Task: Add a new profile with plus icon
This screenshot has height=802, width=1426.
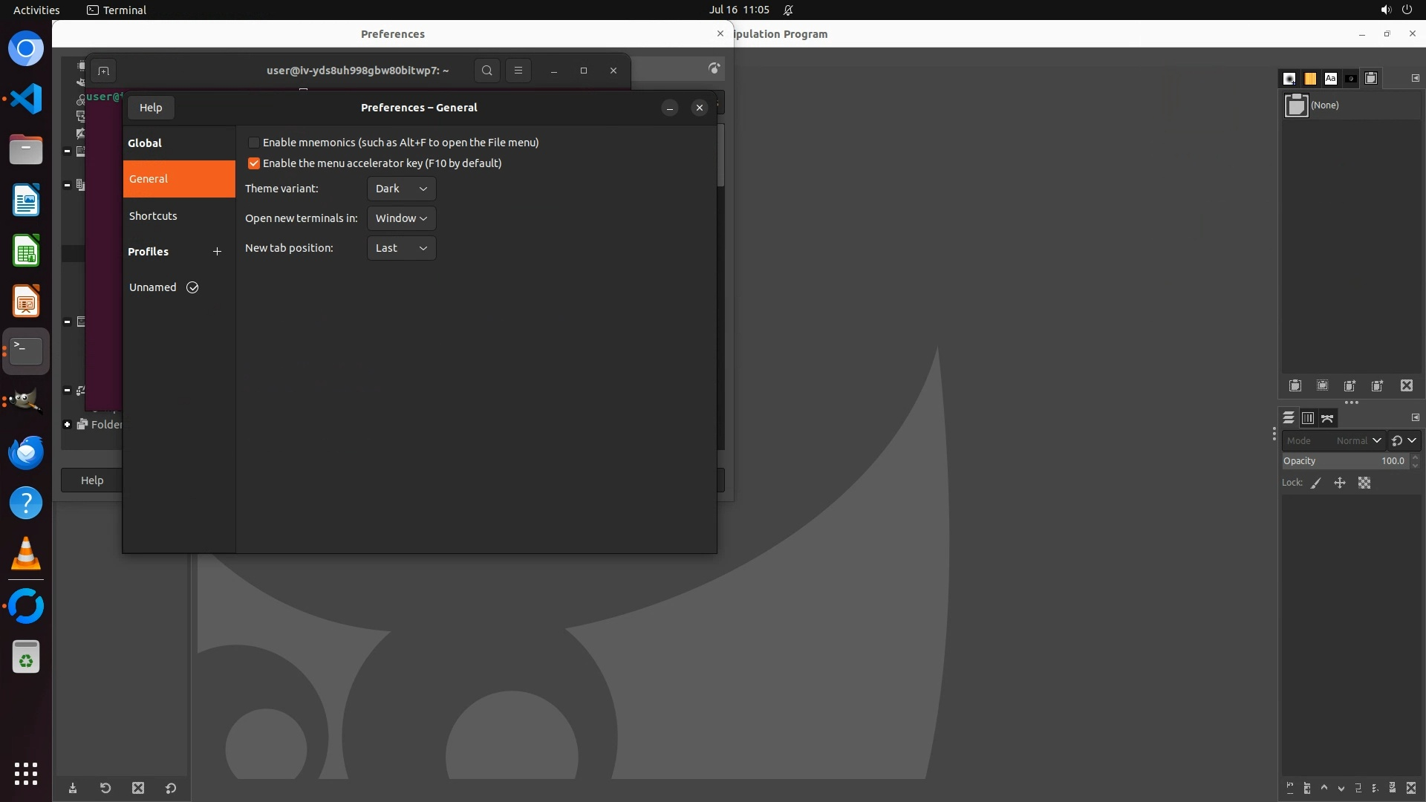Action: (x=217, y=252)
